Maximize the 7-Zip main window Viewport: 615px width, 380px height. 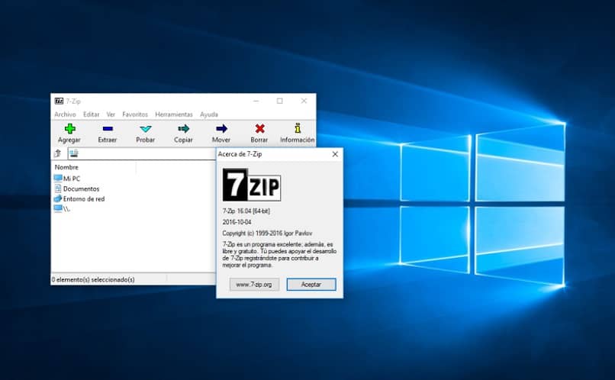click(x=280, y=101)
